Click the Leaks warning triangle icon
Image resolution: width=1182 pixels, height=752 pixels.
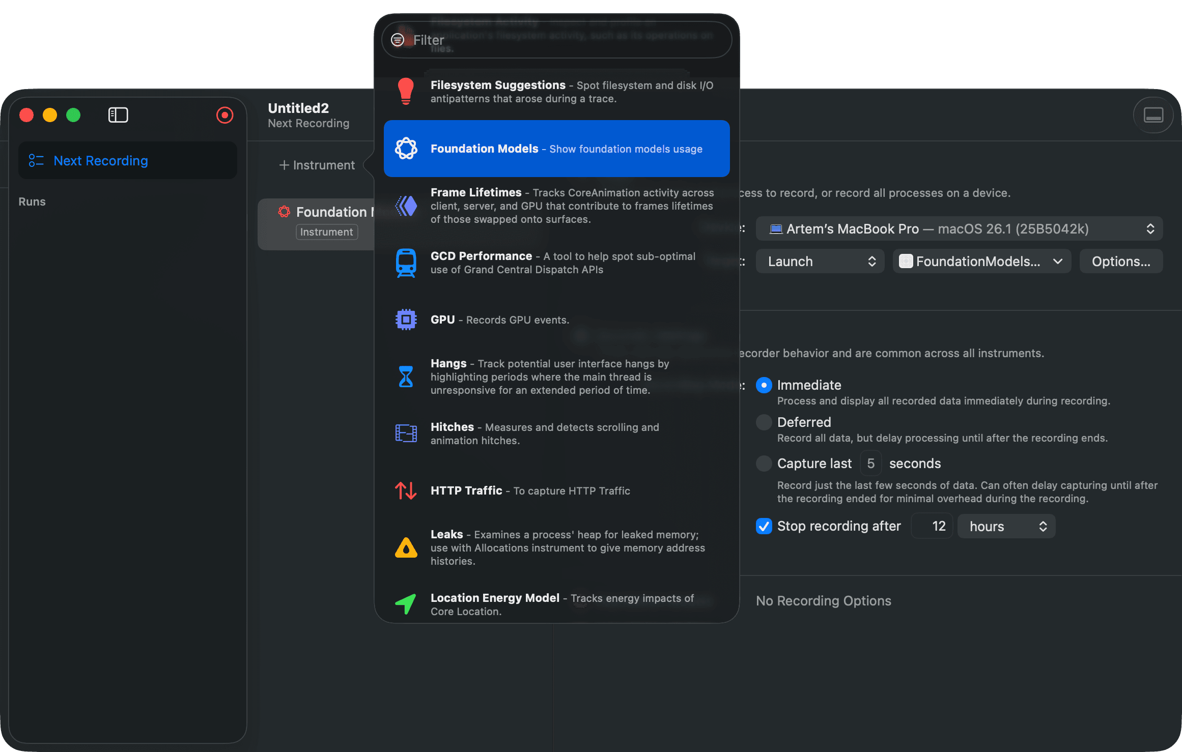point(406,547)
